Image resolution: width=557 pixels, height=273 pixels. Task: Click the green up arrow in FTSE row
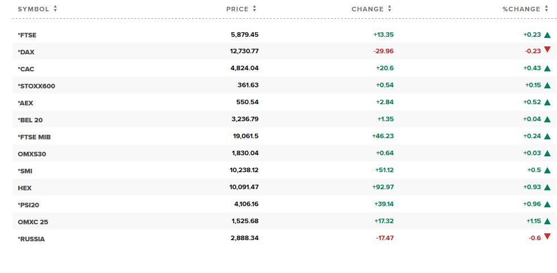coord(547,35)
